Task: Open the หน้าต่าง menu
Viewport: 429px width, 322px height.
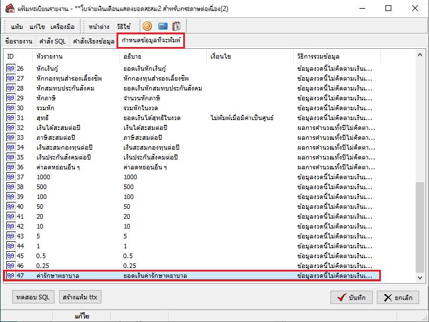Action: click(x=99, y=27)
